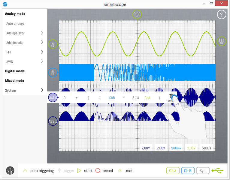This screenshot has width=230, height=180.
Task: Expand the FFT submenu
Action: [42, 52]
